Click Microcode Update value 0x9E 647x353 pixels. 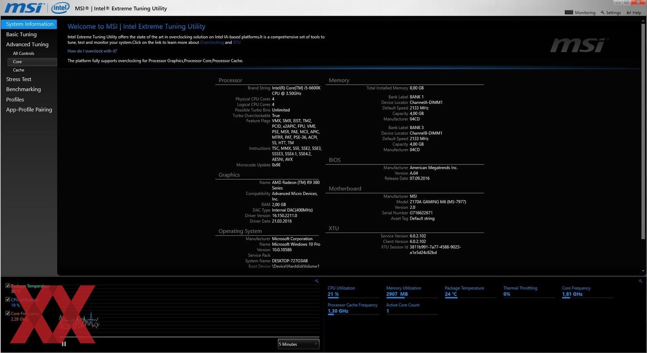[x=276, y=165]
